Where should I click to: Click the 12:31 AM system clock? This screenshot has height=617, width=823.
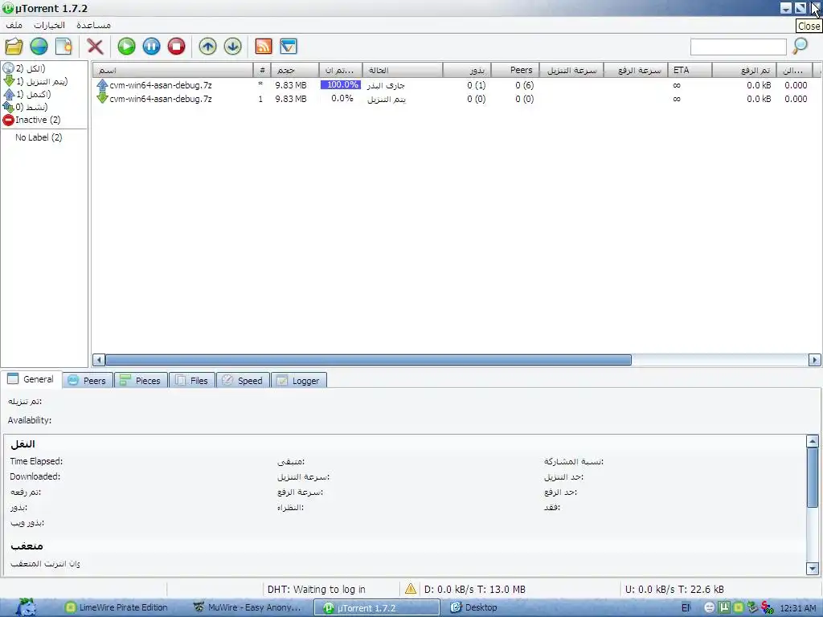coord(798,608)
